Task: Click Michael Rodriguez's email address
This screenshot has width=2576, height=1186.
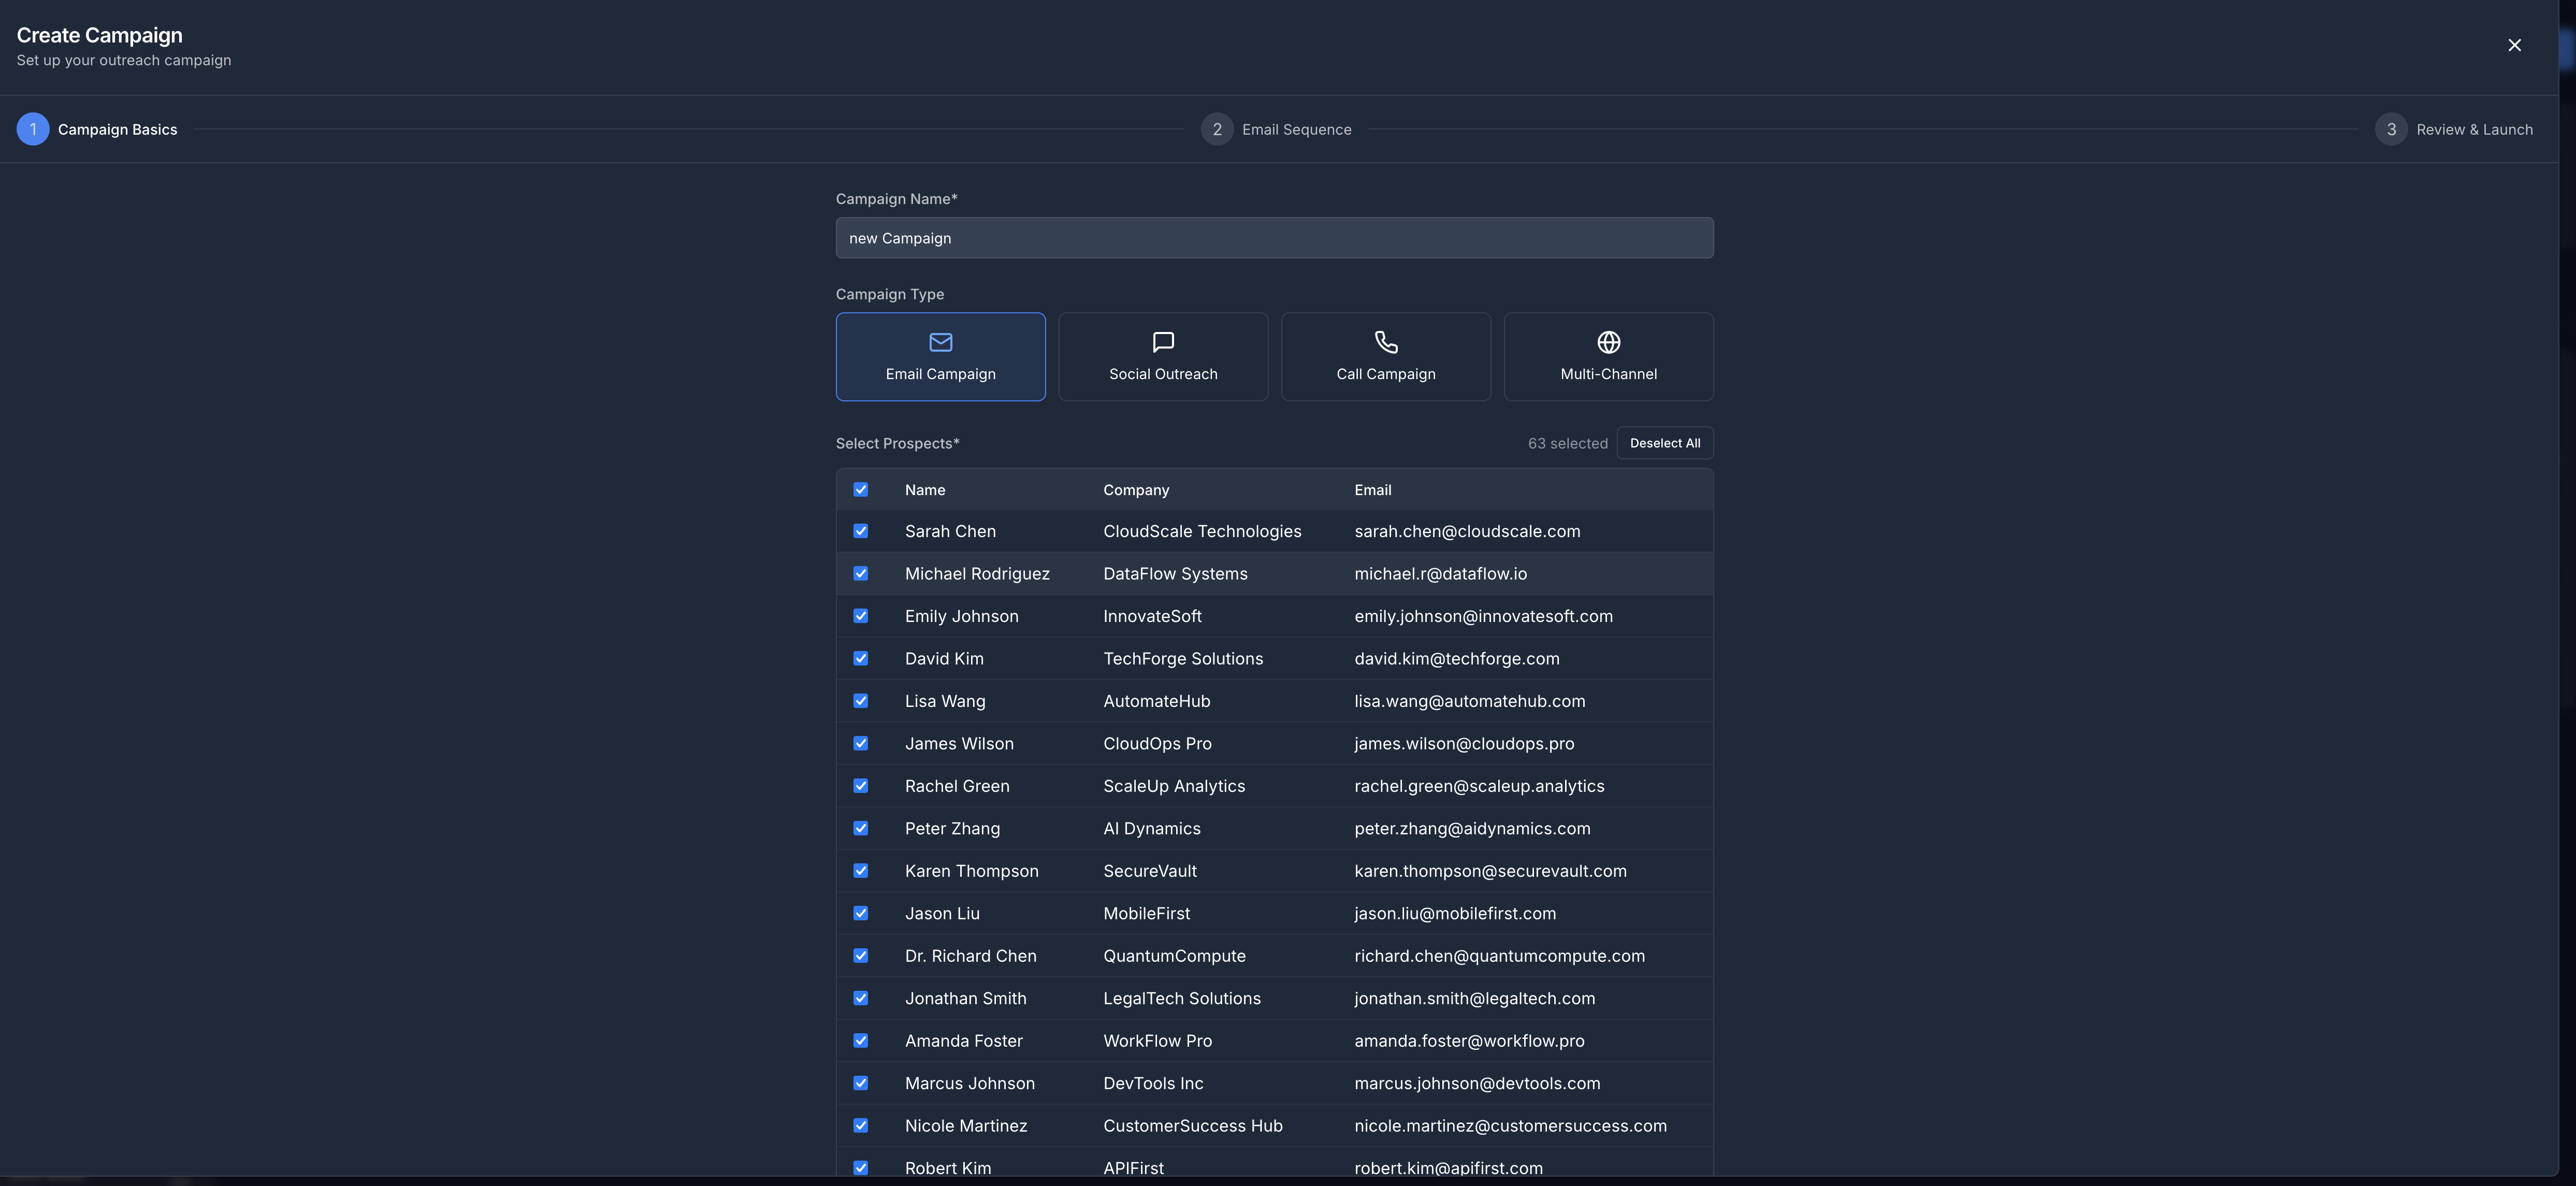Action: point(1440,574)
